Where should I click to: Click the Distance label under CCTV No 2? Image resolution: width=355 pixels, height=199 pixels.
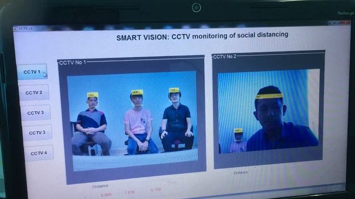(x=241, y=172)
